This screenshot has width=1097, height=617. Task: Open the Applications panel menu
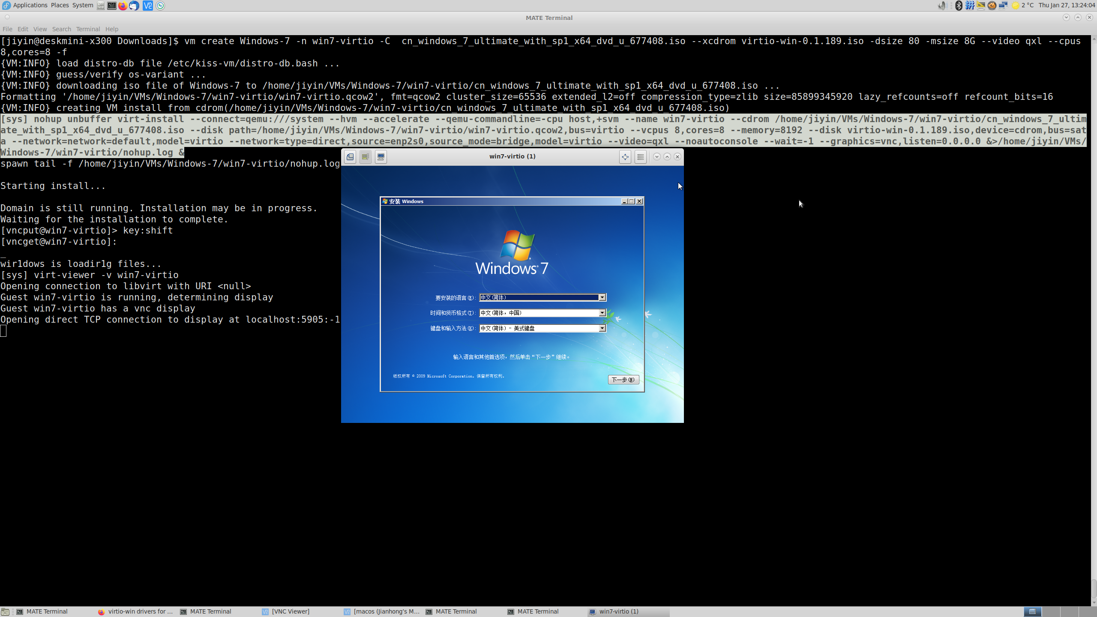30,5
